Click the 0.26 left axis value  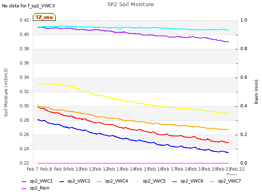(x=25, y=135)
